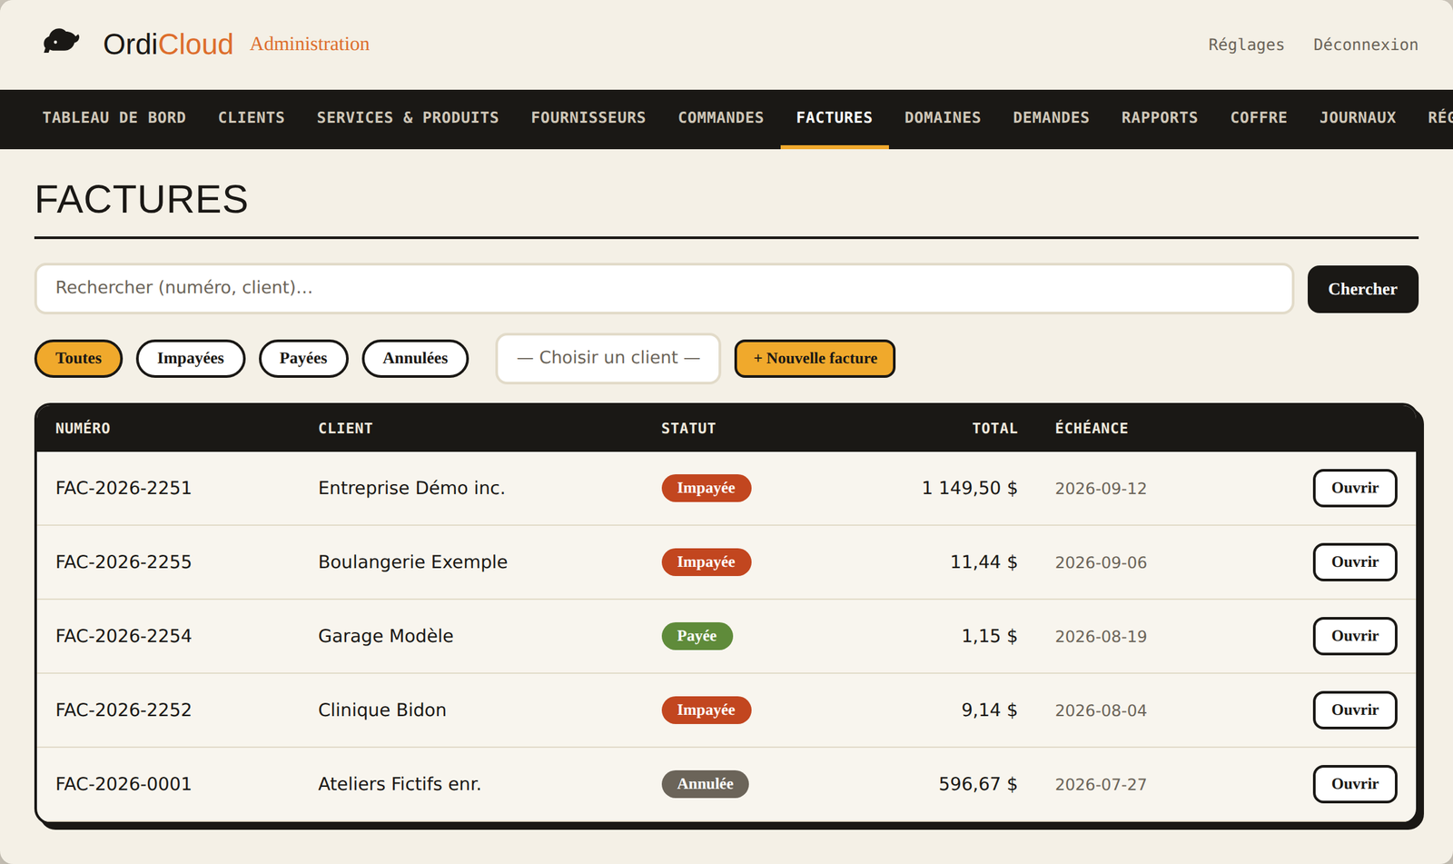The height and width of the screenshot is (864, 1453).
Task: Open cancelled invoice FAC-2026-0001
Action: click(x=1355, y=784)
